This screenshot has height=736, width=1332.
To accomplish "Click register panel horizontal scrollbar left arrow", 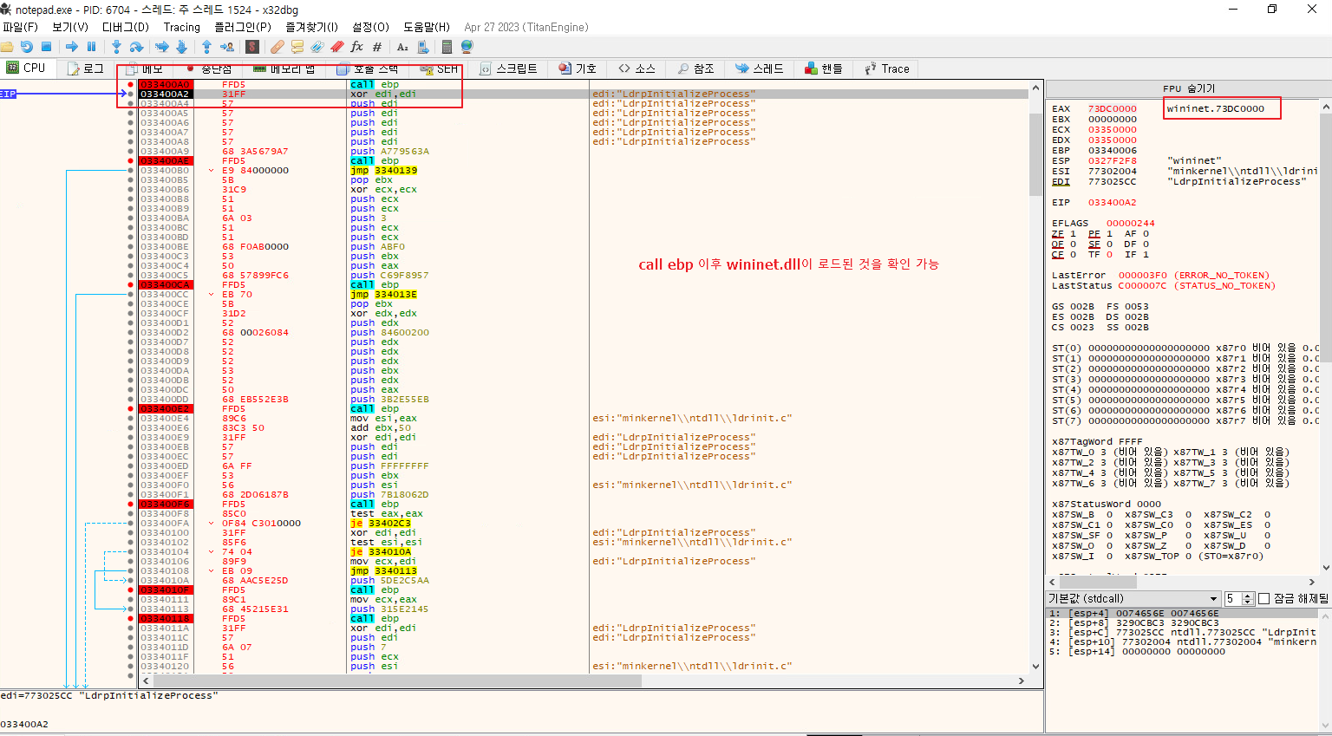I will tap(1054, 582).
